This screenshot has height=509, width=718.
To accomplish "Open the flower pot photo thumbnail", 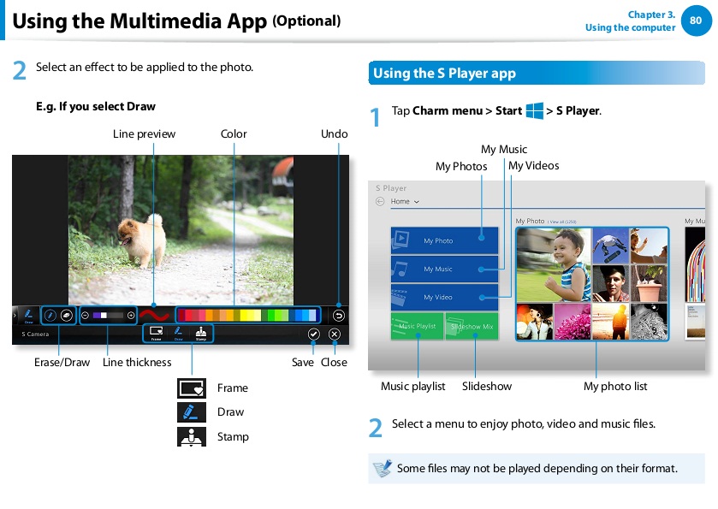I will 649,283.
